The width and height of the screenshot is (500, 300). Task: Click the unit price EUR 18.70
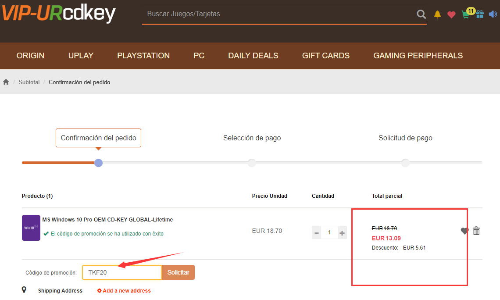coord(267,231)
